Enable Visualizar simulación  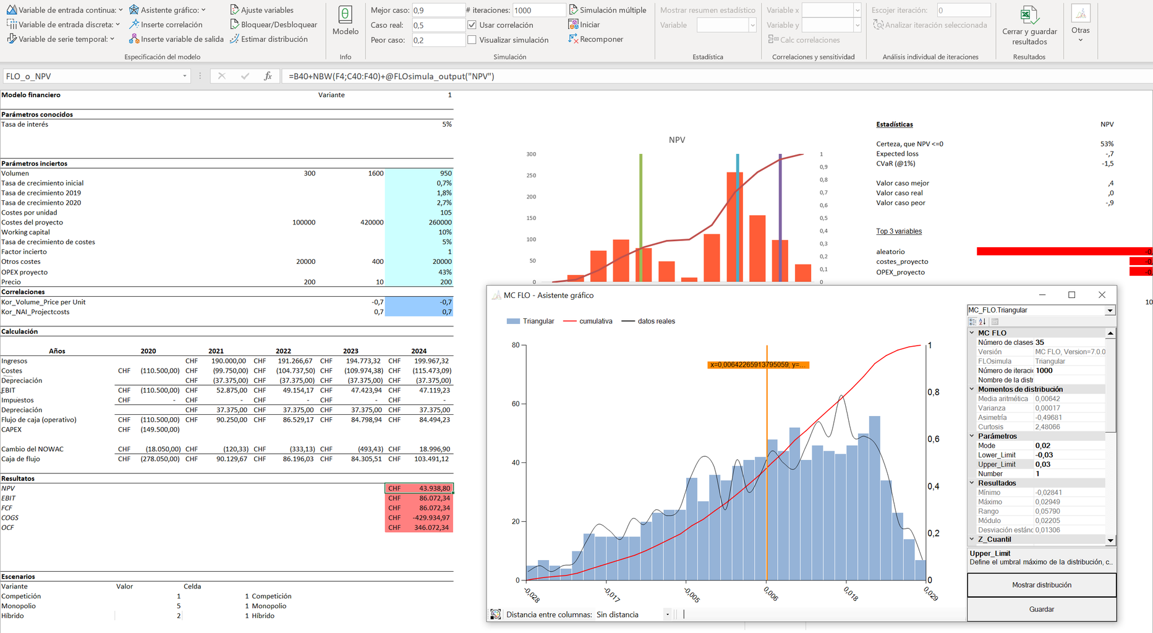(472, 39)
